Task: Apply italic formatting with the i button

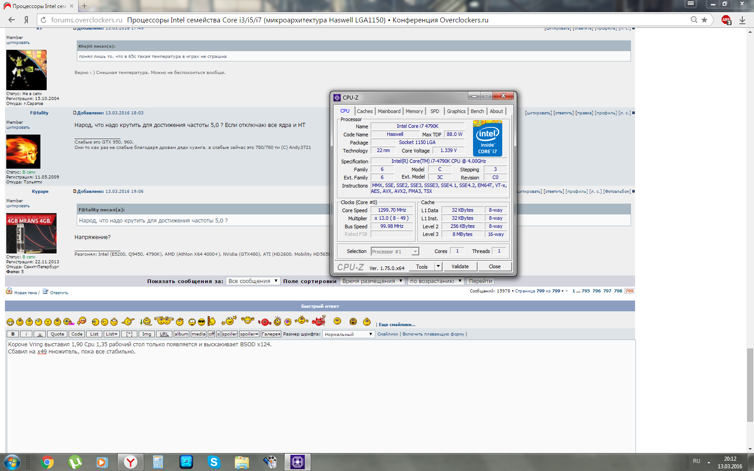Action: tap(26, 334)
